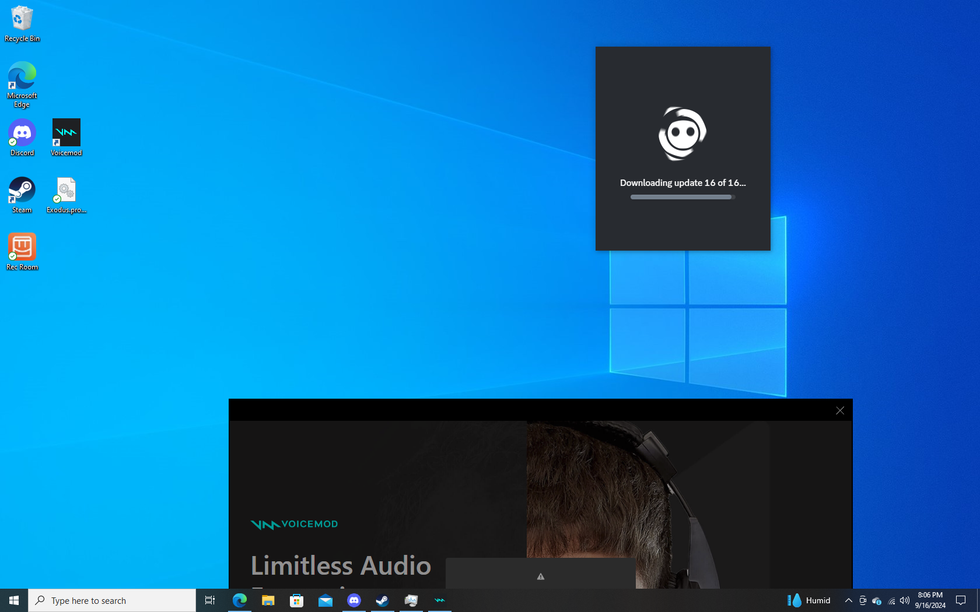The image size is (980, 612).
Task: Select the Steam desktop shortcut
Action: pyautogui.click(x=22, y=195)
